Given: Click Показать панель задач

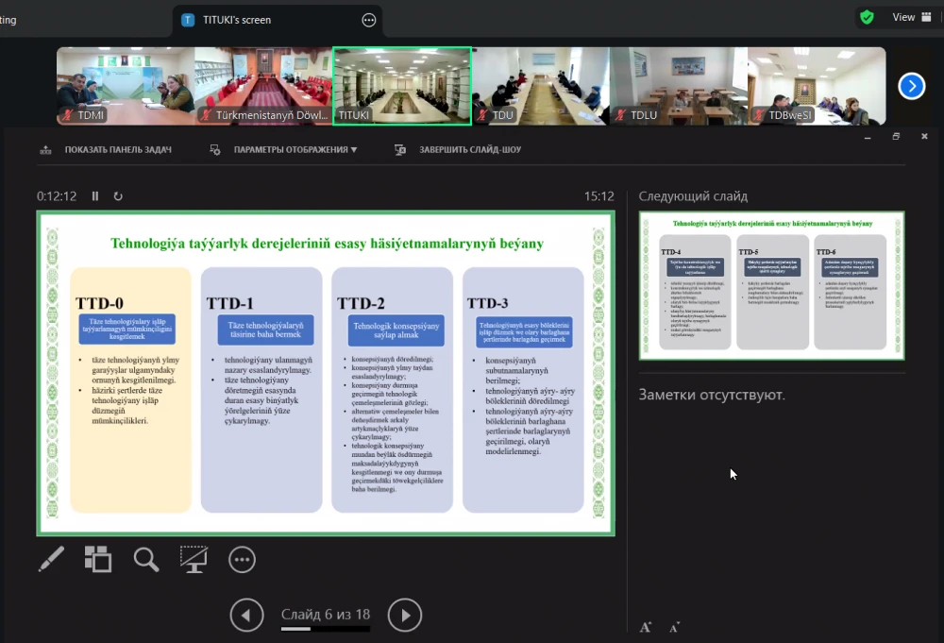Looking at the screenshot, I should (x=107, y=149).
